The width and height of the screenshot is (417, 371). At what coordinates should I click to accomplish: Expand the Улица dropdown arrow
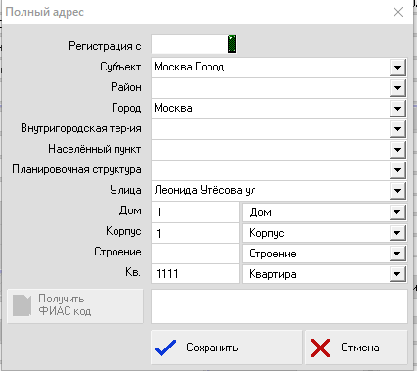coord(397,191)
